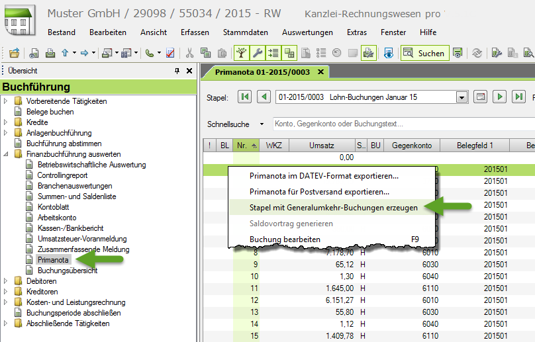This screenshot has height=342, width=535.
Task: Click the Schnellsuche search input field
Action: coord(404,124)
